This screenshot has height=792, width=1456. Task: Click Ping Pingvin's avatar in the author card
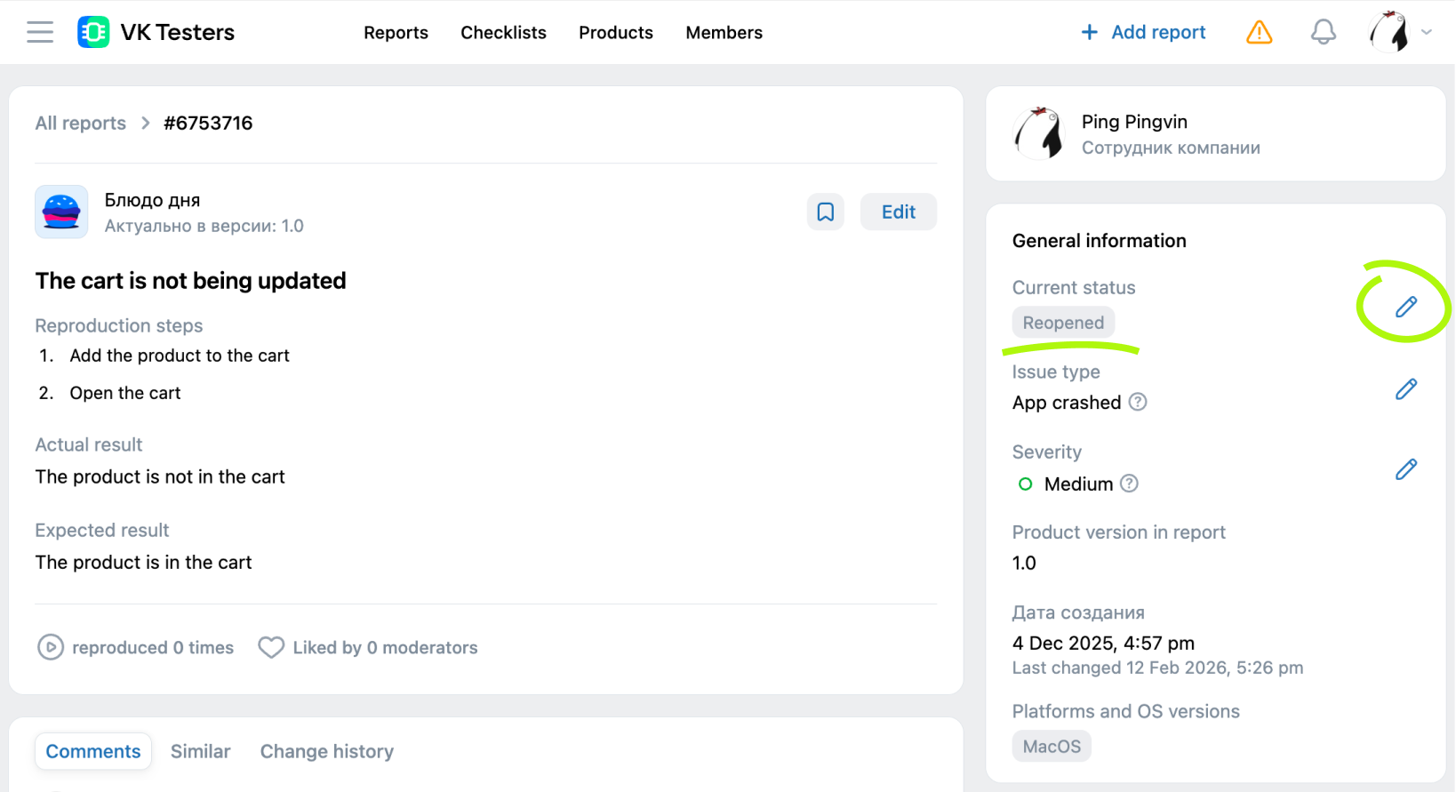[1039, 133]
